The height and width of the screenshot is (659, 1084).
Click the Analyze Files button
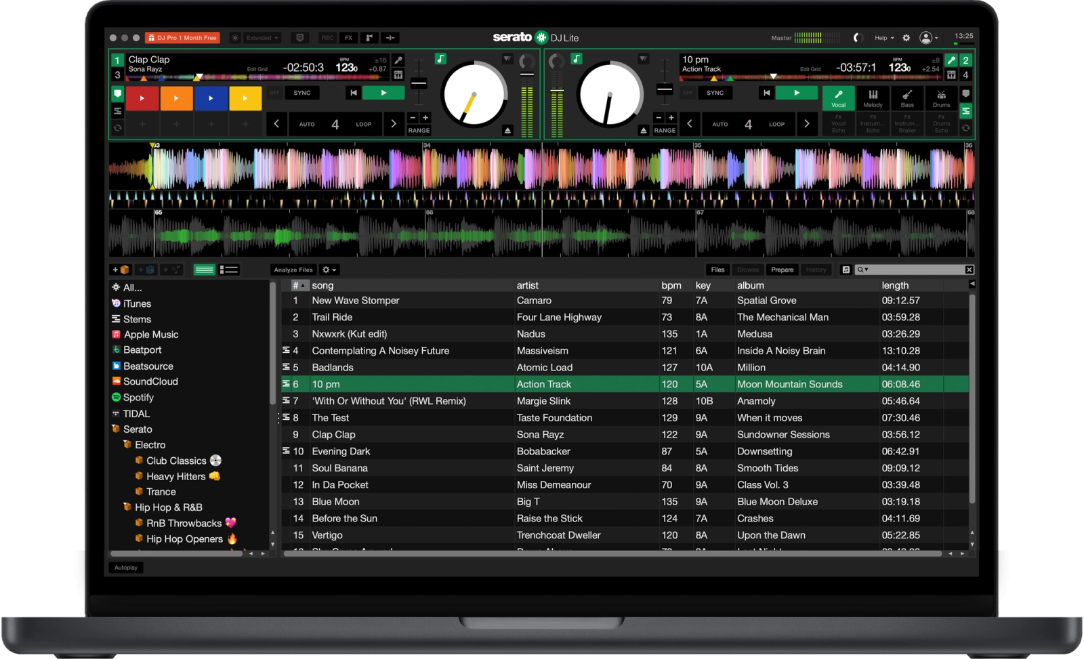[293, 270]
